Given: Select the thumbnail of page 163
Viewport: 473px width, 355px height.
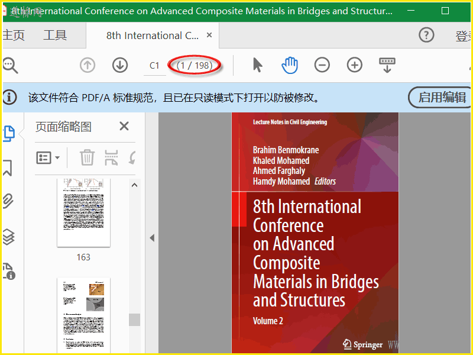Looking at the screenshot, I should click(83, 212).
